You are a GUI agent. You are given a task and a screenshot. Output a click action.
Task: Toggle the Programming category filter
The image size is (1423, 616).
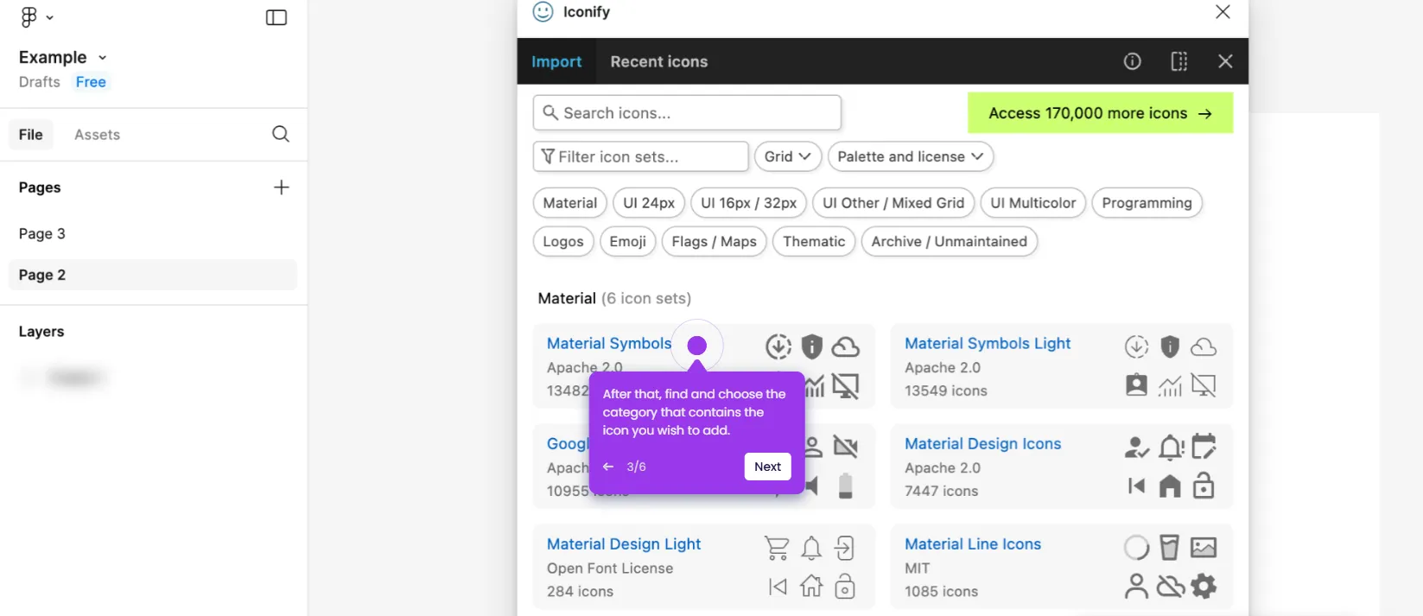(x=1147, y=203)
